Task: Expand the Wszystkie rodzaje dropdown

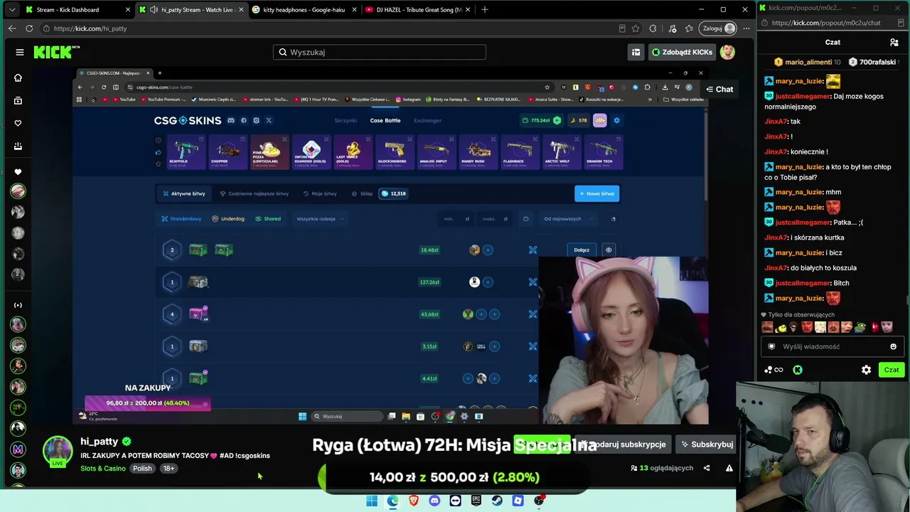Action: tap(320, 219)
